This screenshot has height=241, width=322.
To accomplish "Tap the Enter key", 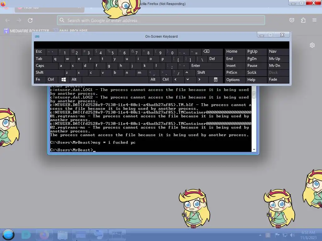I will (206, 66).
